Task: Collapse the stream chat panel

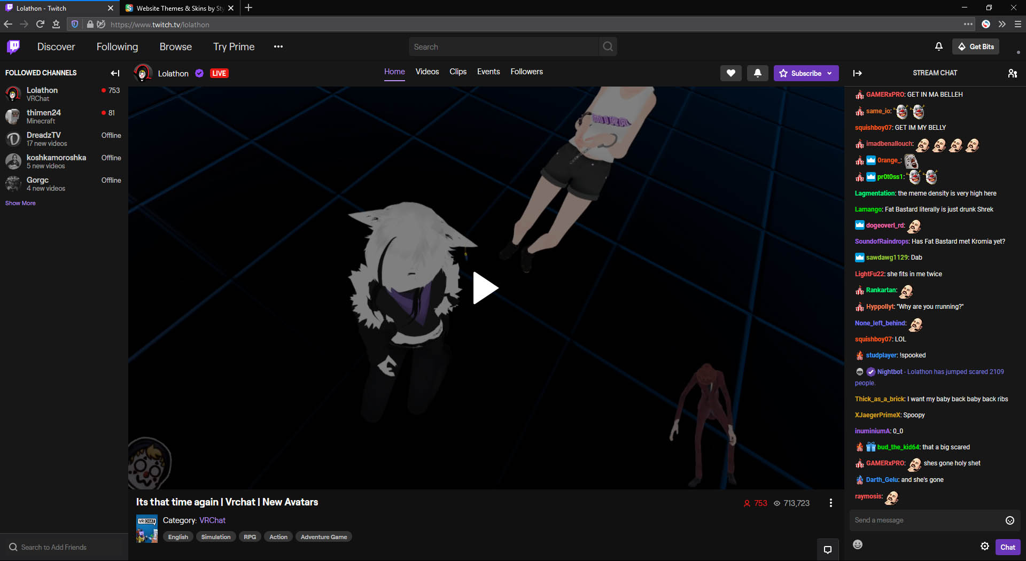Action: (x=857, y=73)
